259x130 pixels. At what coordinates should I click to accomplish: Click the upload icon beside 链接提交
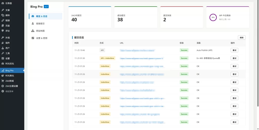coord(33,24)
